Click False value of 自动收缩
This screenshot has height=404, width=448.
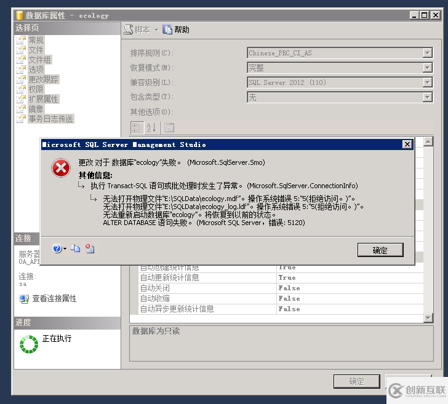coord(289,299)
